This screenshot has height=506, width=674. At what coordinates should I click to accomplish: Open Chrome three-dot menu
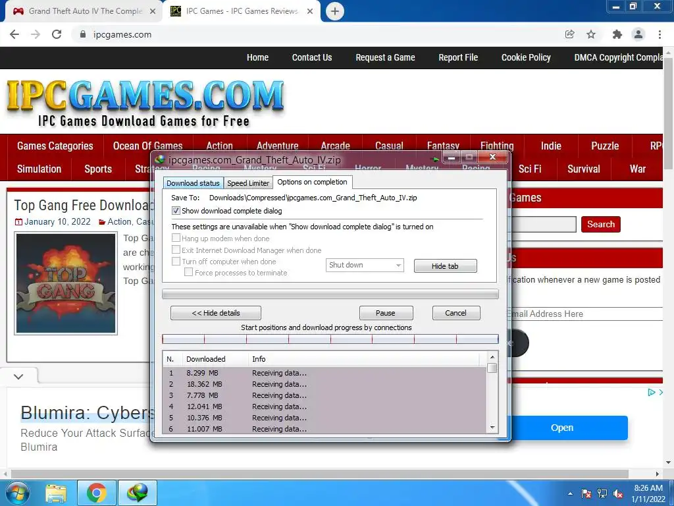coord(660,34)
